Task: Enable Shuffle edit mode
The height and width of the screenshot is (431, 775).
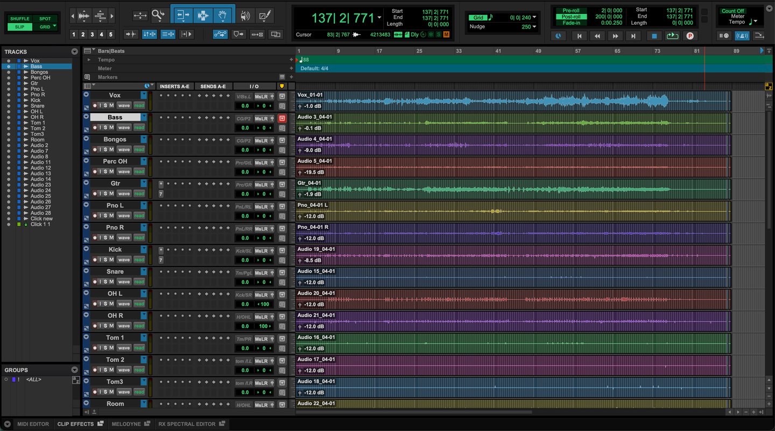Action: pyautogui.click(x=20, y=19)
